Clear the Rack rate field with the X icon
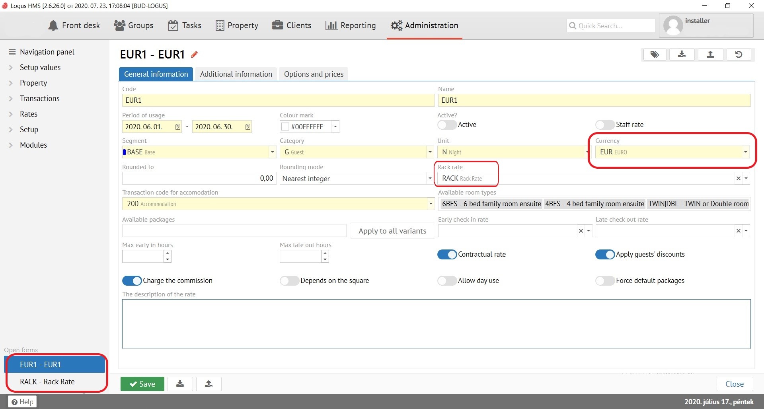 [738, 178]
